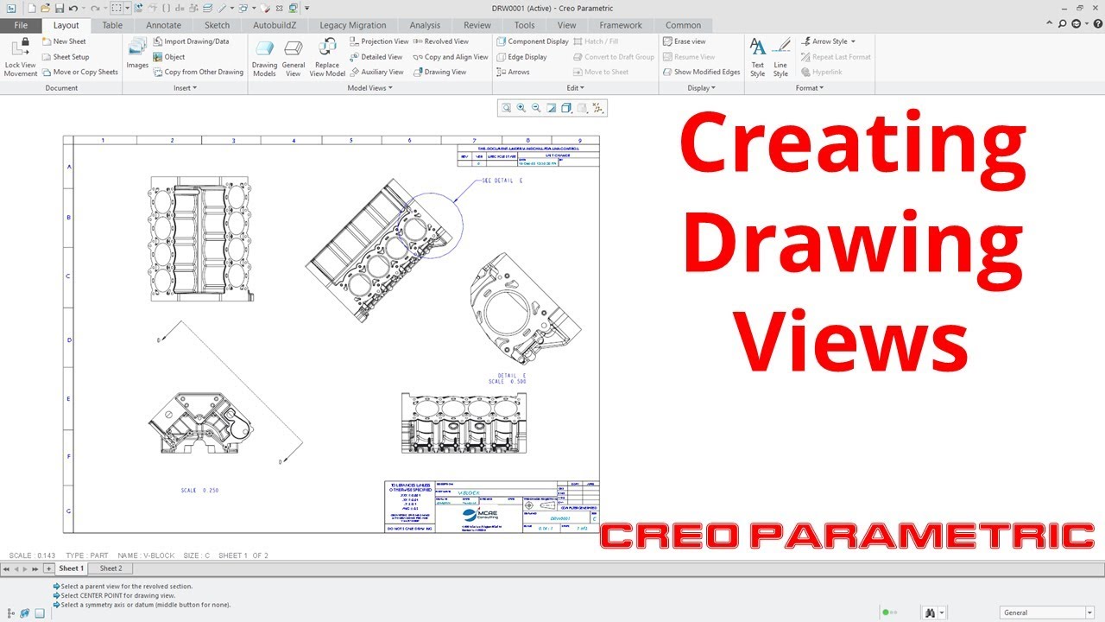
Task: Open Sheet Setup
Action: tap(65, 57)
